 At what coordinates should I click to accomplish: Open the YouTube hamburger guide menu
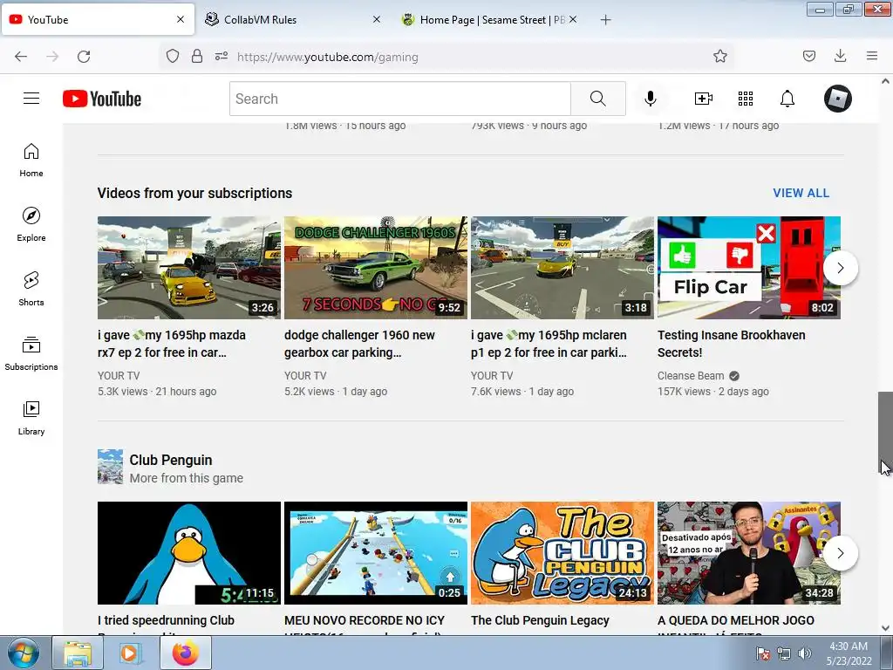click(31, 99)
